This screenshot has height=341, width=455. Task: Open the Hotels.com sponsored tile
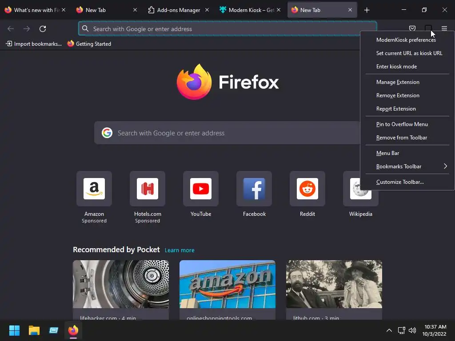click(148, 188)
